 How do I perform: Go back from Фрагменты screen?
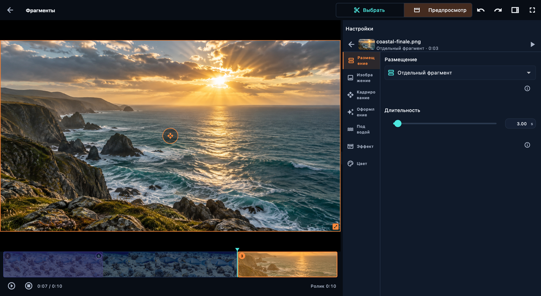point(10,10)
